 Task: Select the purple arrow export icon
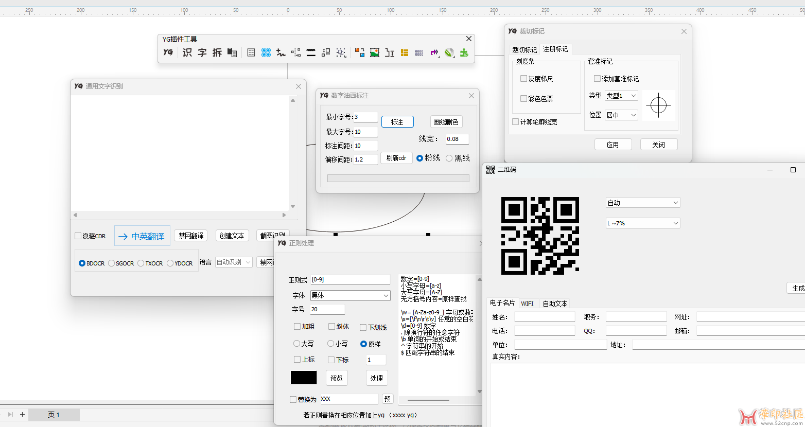[435, 52]
